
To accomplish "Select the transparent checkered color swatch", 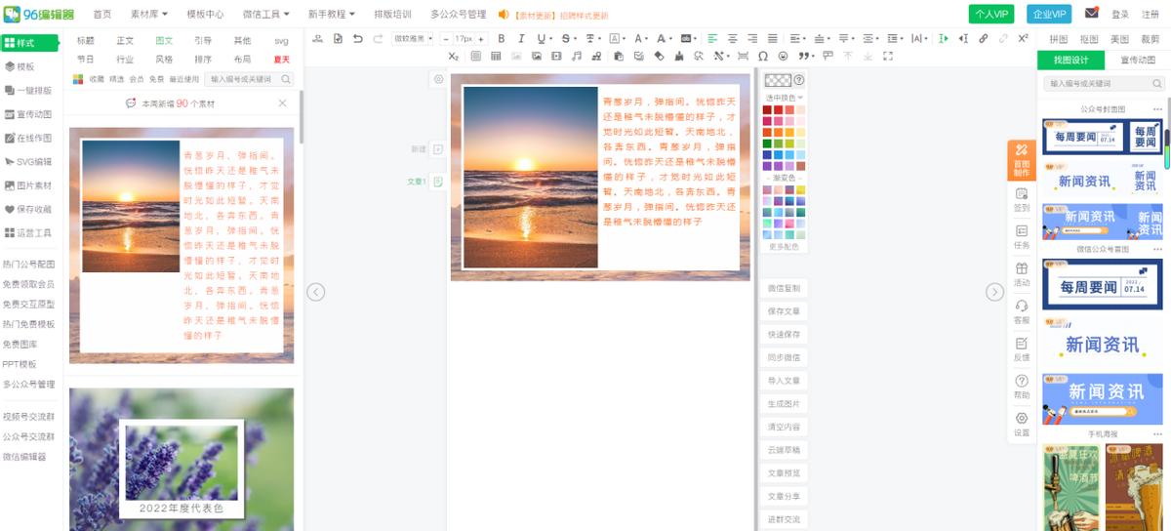I will coord(778,80).
